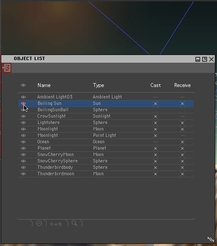Viewport: 217px width, 246px height.
Task: Click the delete object minus icon
Action: click(39, 223)
